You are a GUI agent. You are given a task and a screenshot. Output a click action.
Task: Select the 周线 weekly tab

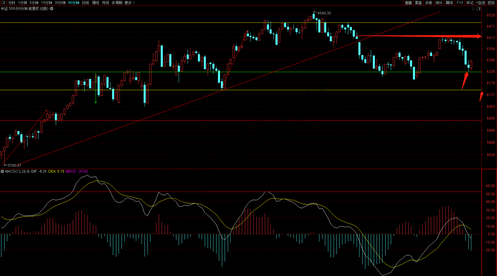96,3
